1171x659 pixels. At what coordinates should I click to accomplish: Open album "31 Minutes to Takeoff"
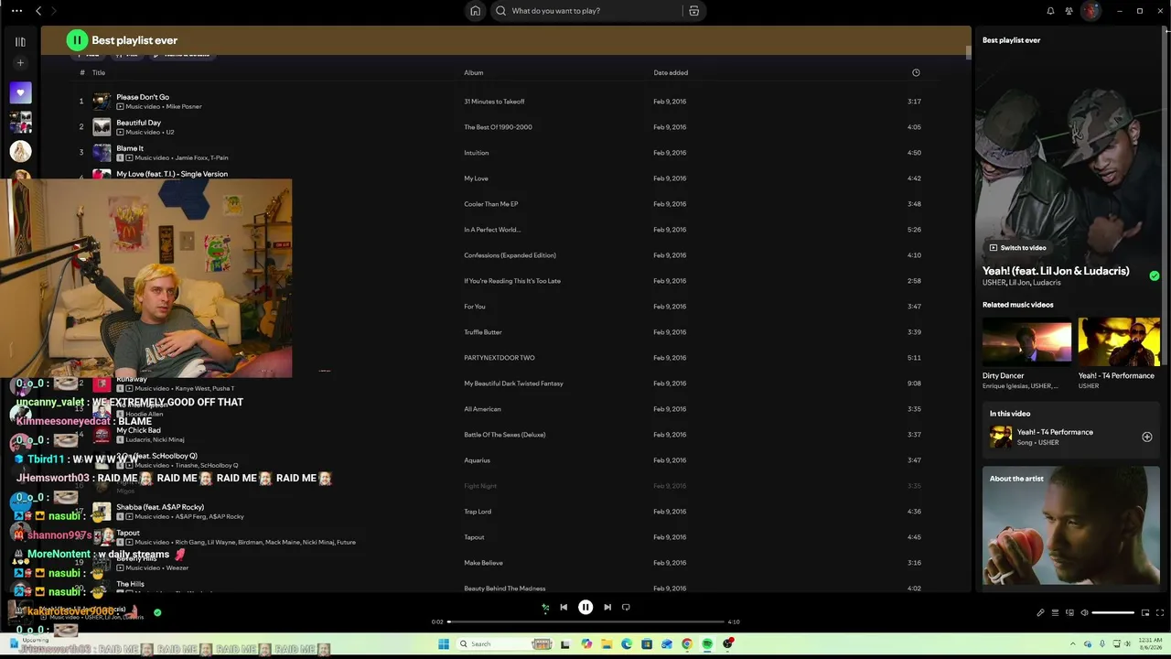494,102
